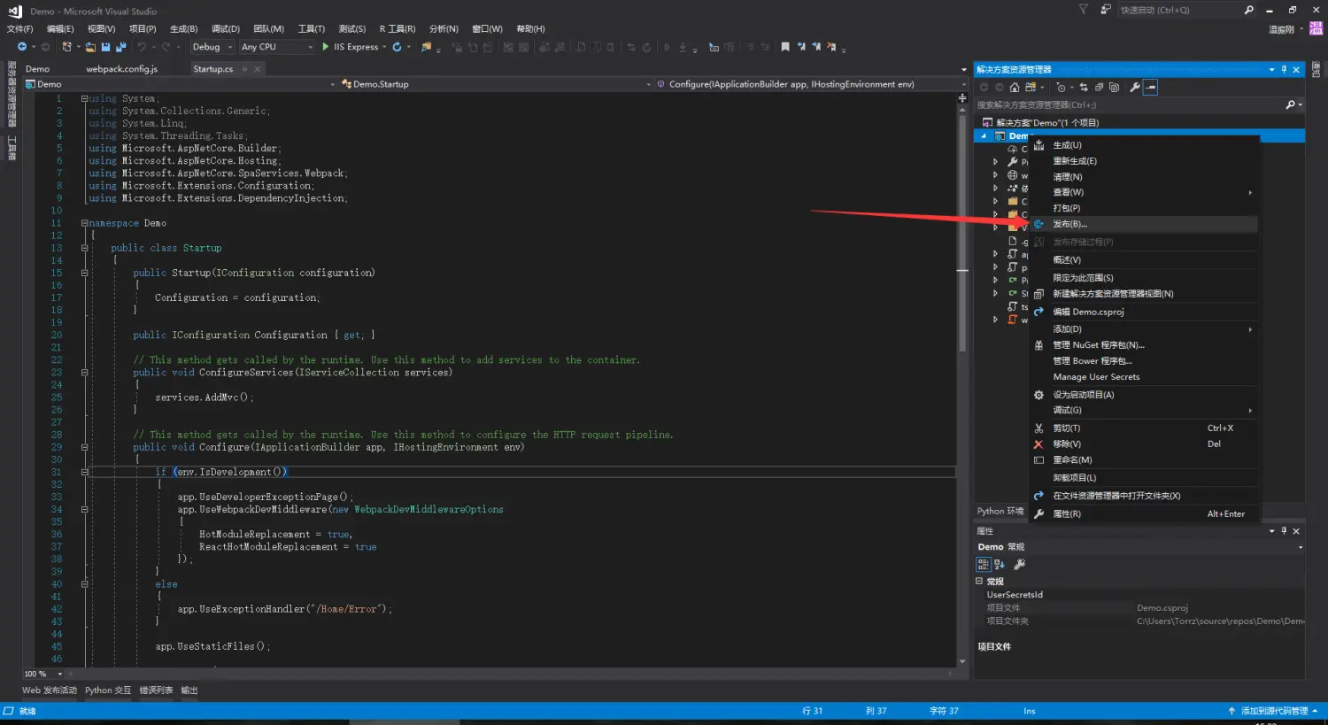Toggle the Preview Selected Items button
This screenshot has height=725, width=1328.
(x=1150, y=88)
